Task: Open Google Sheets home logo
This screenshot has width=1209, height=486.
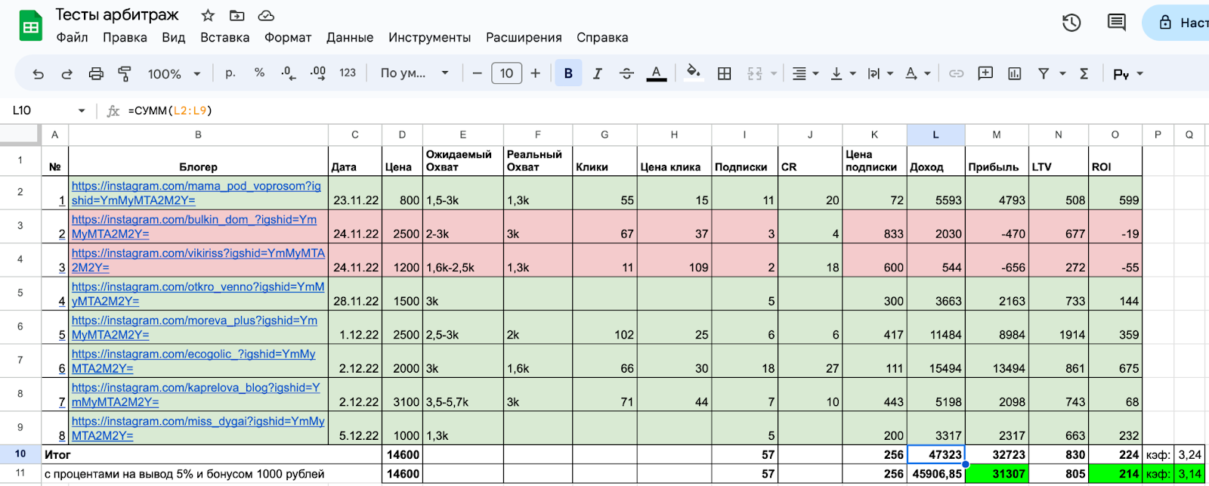Action: pos(30,26)
